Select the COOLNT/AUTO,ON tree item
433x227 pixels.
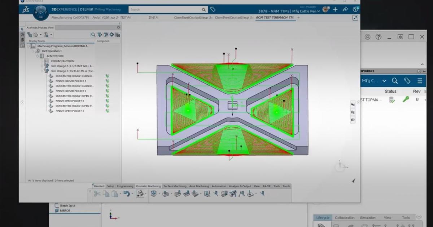point(62,61)
